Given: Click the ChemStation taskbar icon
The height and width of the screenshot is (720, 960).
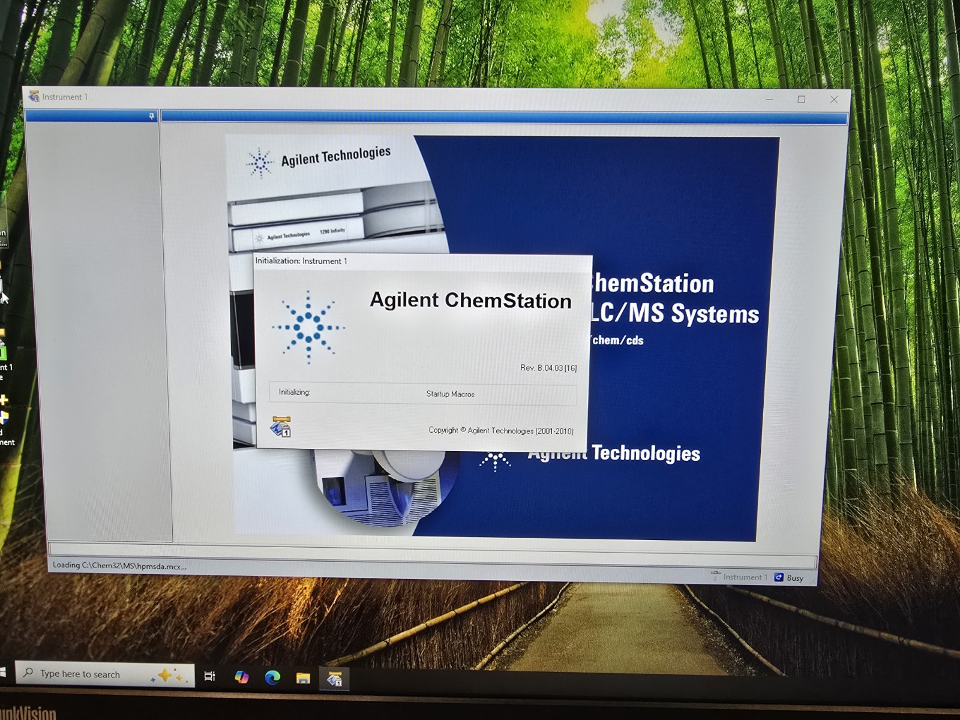Looking at the screenshot, I should [x=334, y=679].
